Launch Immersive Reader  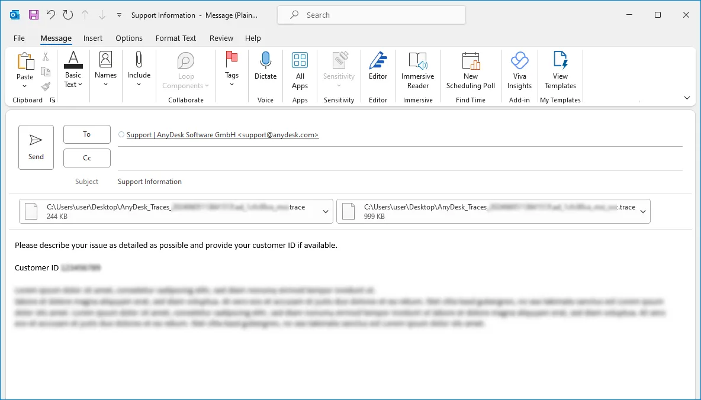(417, 70)
